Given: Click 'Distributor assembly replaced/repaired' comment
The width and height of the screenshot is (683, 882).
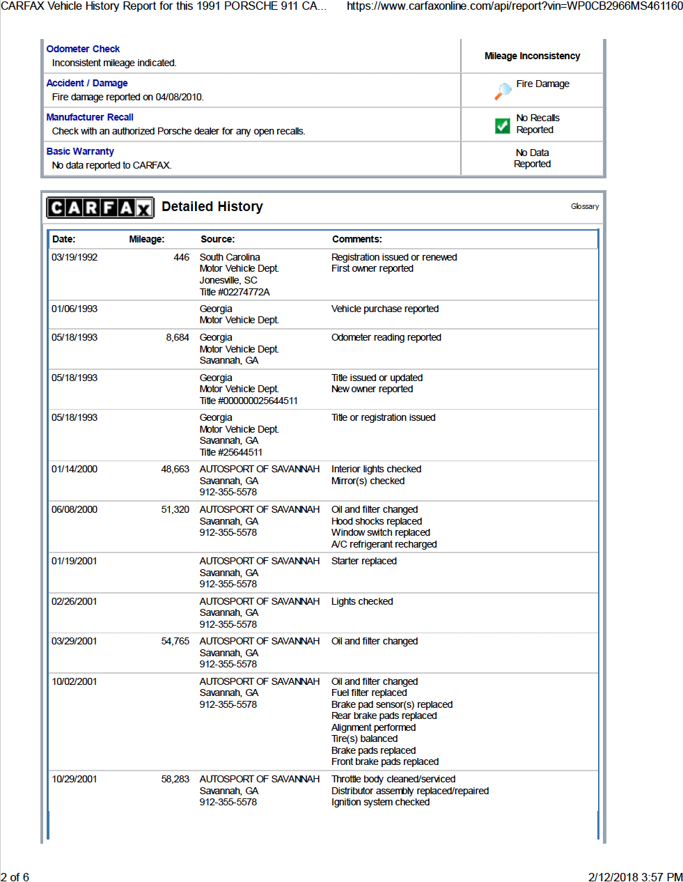Looking at the screenshot, I should click(x=410, y=791).
